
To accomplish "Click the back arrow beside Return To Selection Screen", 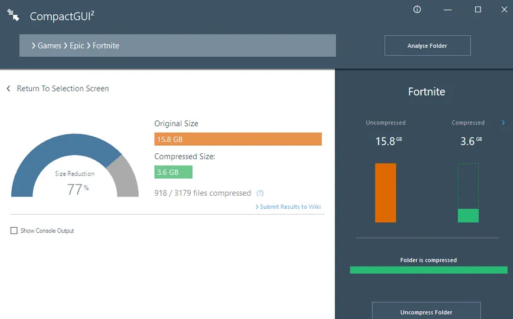I will [x=8, y=88].
